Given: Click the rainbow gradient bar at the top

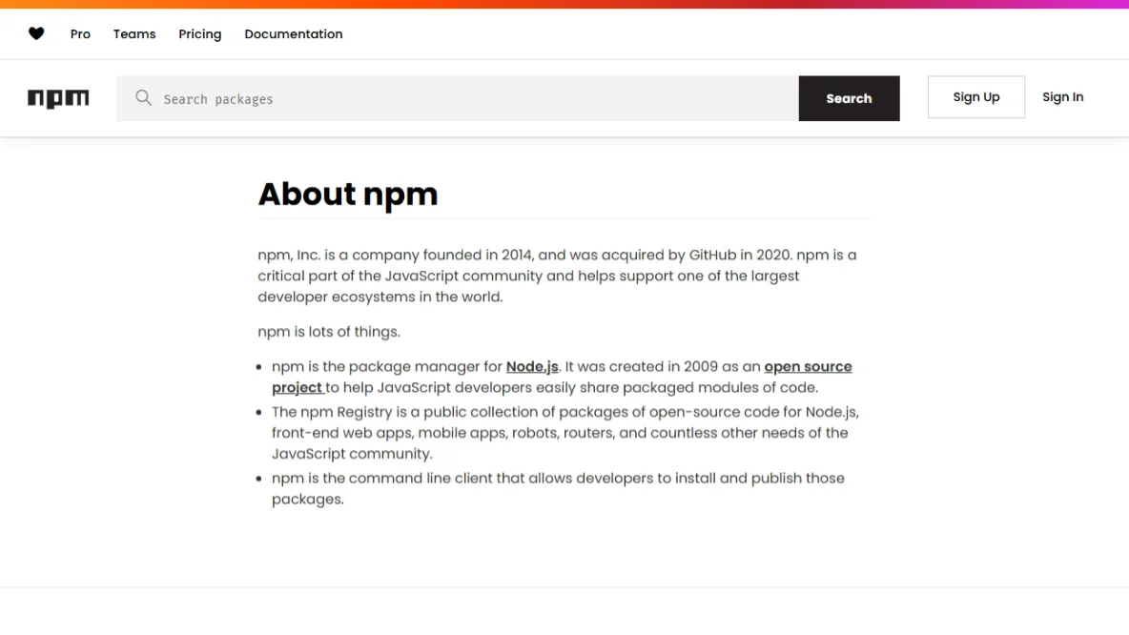Looking at the screenshot, I should click(x=564, y=4).
